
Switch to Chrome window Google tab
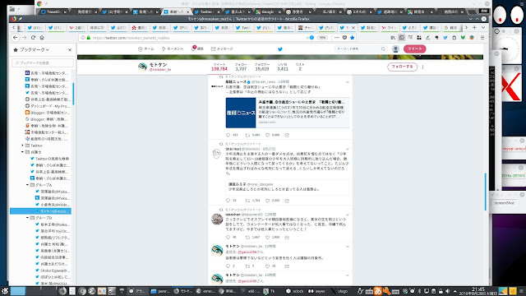[267, 12]
